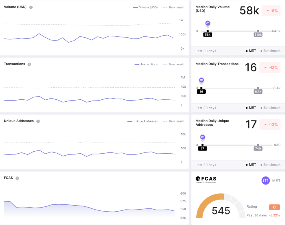Toggle the Volume (USD) legend series
The height and width of the screenshot is (225, 285).
pyautogui.click(x=146, y=7)
